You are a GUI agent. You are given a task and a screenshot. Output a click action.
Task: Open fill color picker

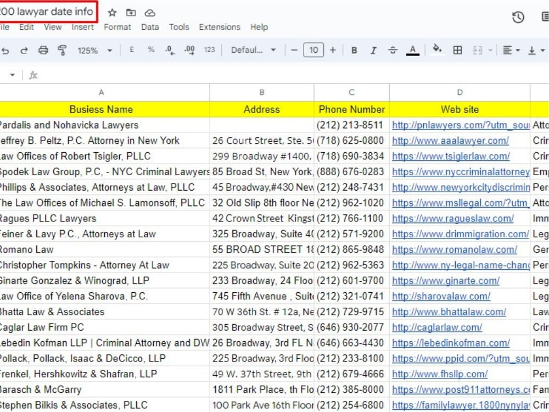click(x=437, y=49)
